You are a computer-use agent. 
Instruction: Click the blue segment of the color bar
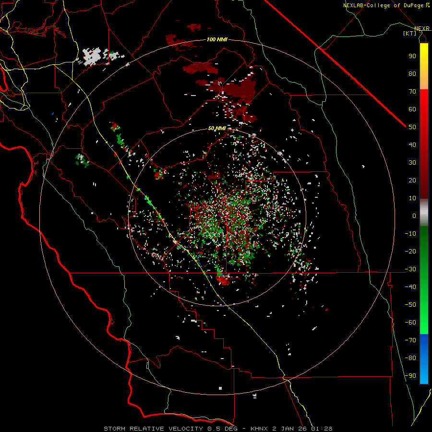(x=424, y=359)
